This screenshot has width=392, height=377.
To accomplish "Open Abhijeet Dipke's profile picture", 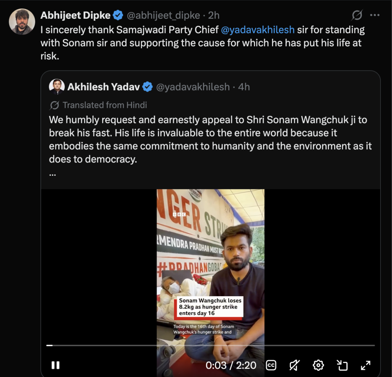I will click(x=22, y=22).
